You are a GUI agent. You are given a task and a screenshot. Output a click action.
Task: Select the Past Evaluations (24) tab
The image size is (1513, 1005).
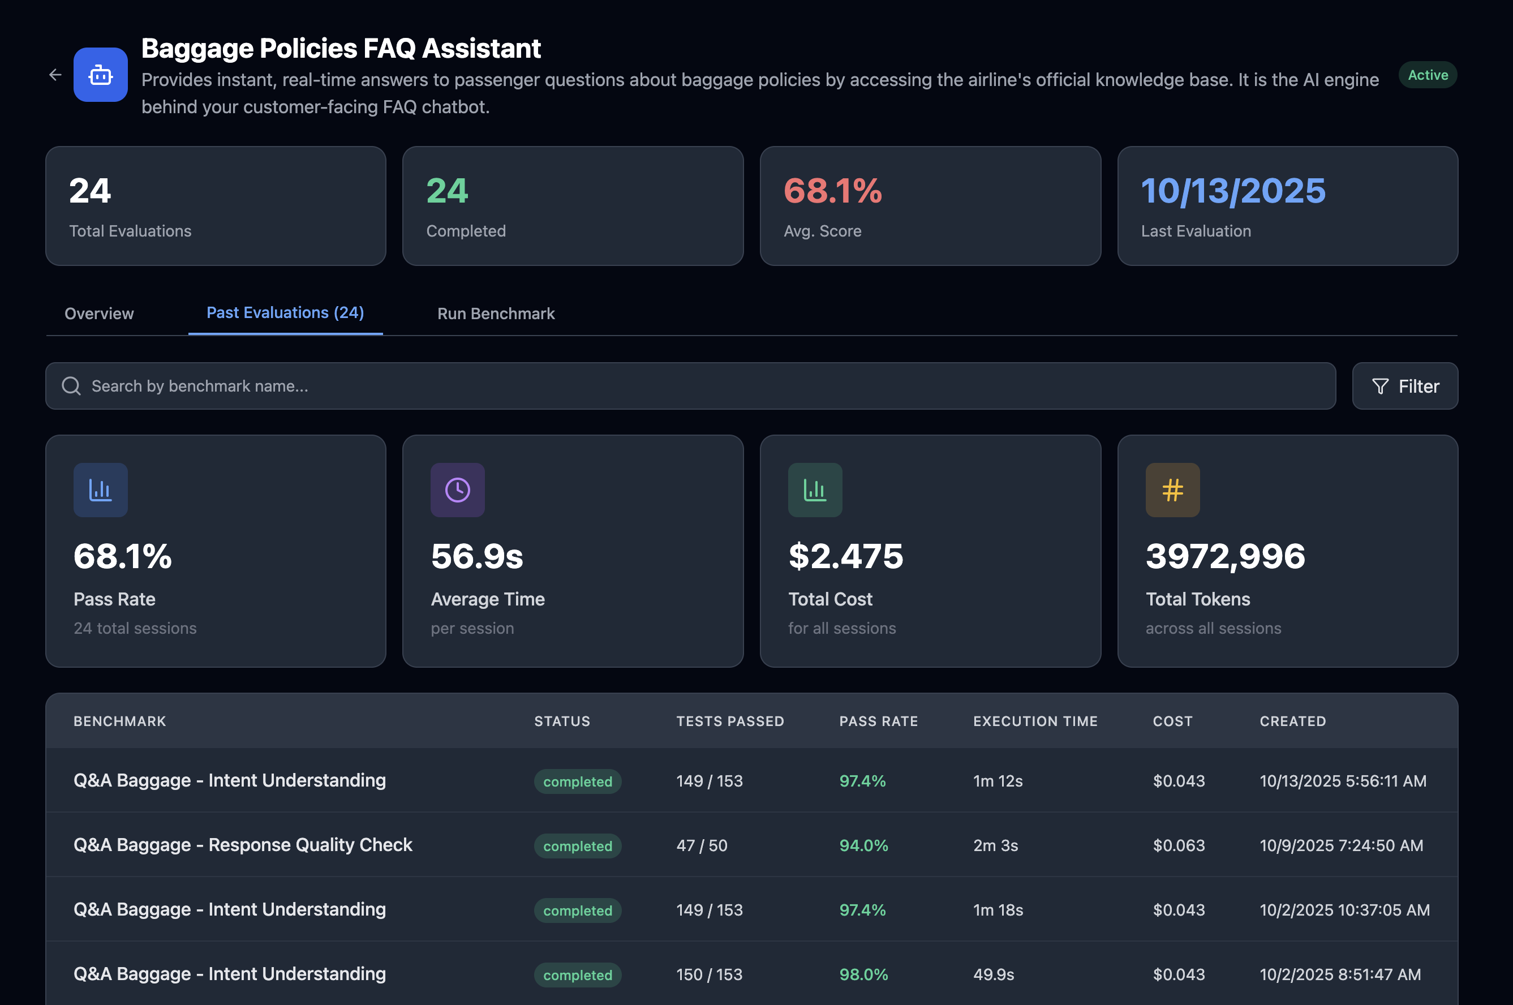285,313
